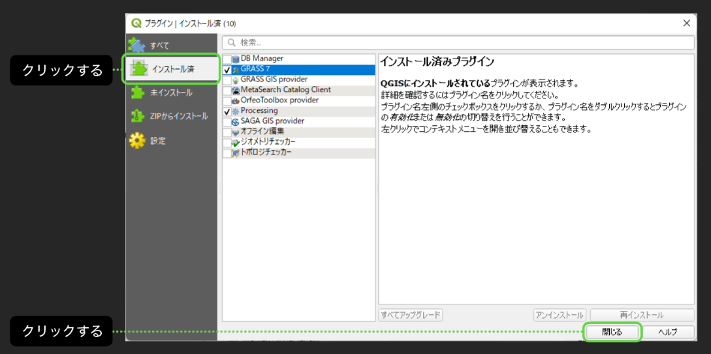This screenshot has width=711, height=354.
Task: Switch to the インストール済 tab
Action: 172,69
